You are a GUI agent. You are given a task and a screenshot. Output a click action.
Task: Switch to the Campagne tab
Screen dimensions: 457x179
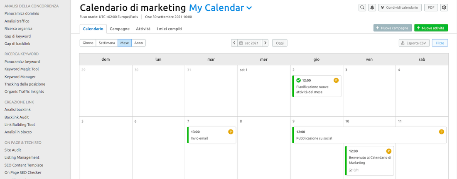point(120,29)
